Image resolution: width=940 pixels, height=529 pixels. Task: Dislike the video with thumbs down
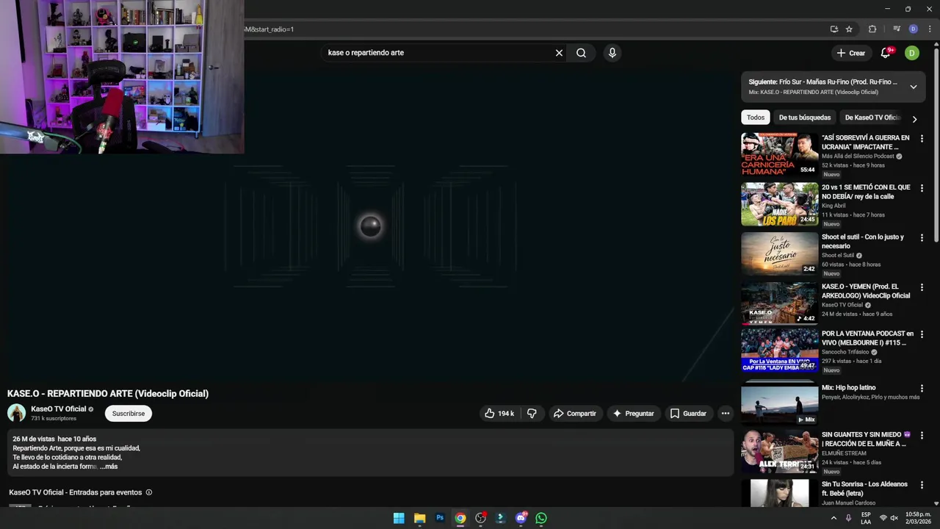[x=532, y=414]
